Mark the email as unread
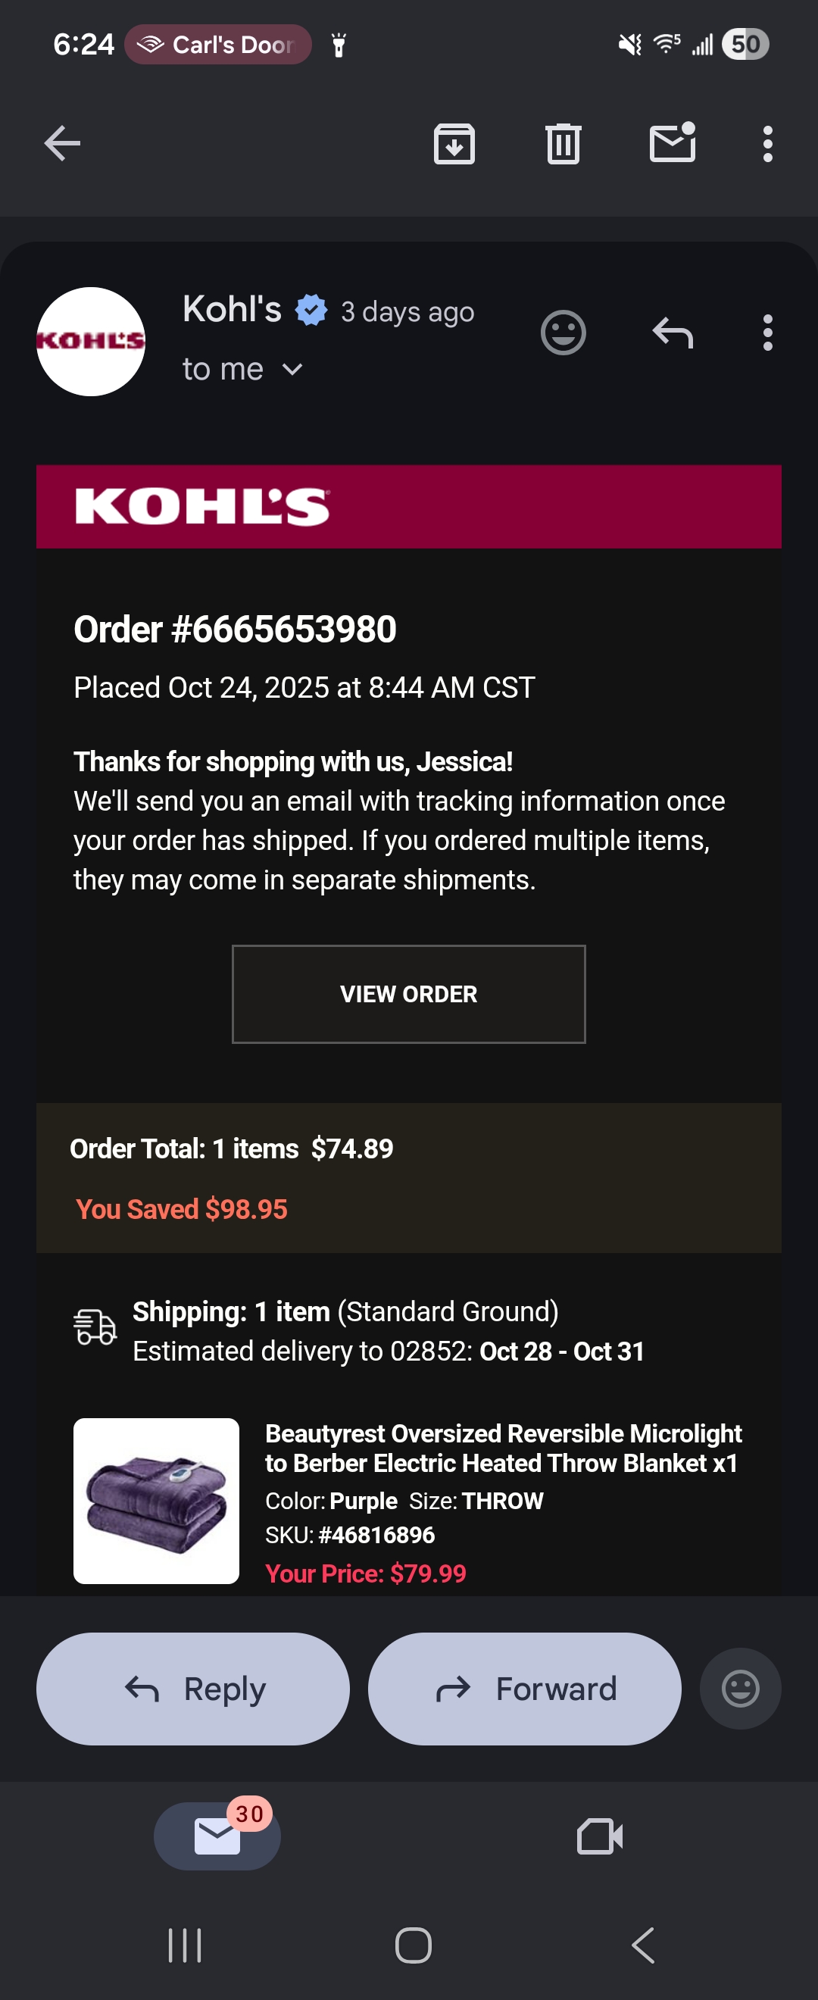 click(x=672, y=143)
